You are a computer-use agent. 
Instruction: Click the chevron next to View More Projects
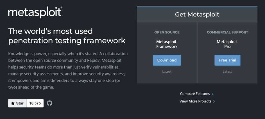pyautogui.click(x=214, y=101)
